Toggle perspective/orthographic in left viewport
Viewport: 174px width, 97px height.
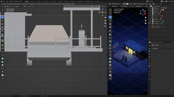[x=105, y=26]
